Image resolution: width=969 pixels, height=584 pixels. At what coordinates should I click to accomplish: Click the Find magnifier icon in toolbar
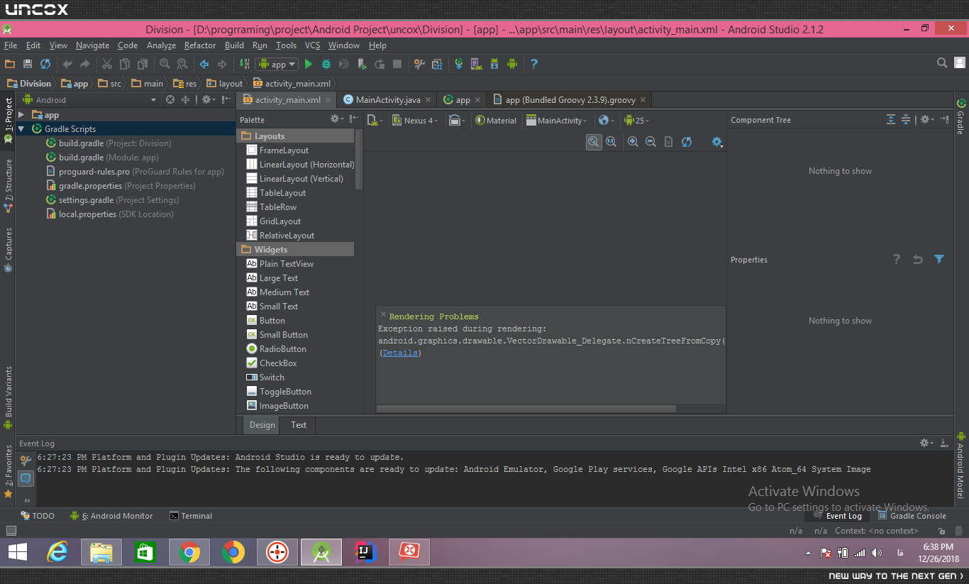pos(165,64)
